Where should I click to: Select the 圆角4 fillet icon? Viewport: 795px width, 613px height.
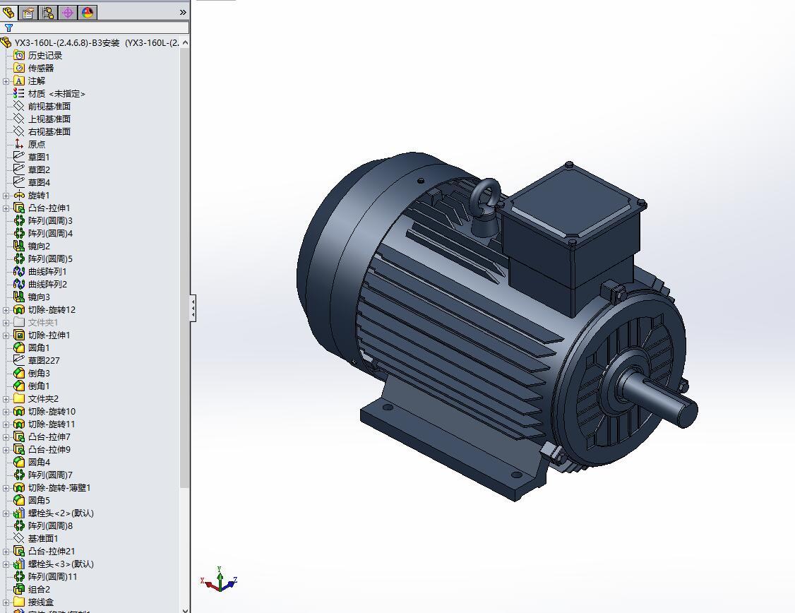[x=19, y=462]
